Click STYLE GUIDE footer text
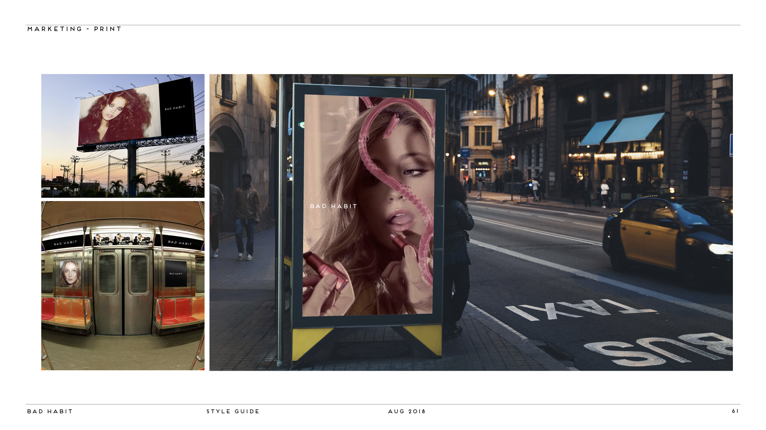The width and height of the screenshot is (766, 430). click(x=233, y=411)
